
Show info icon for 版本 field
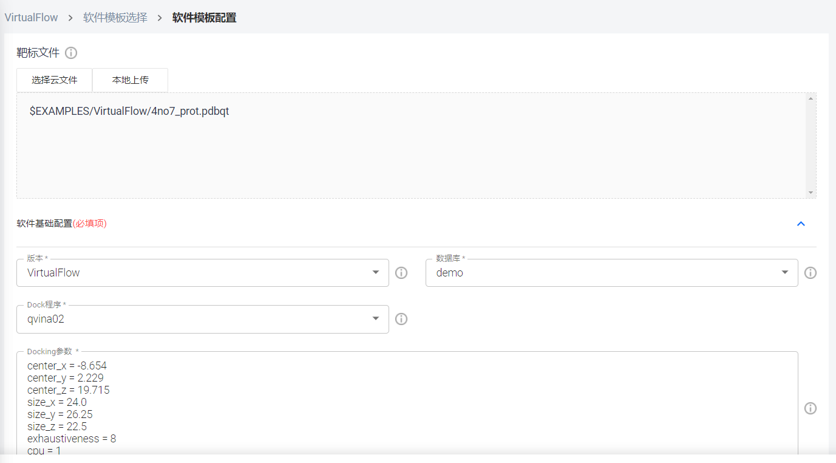(x=401, y=273)
